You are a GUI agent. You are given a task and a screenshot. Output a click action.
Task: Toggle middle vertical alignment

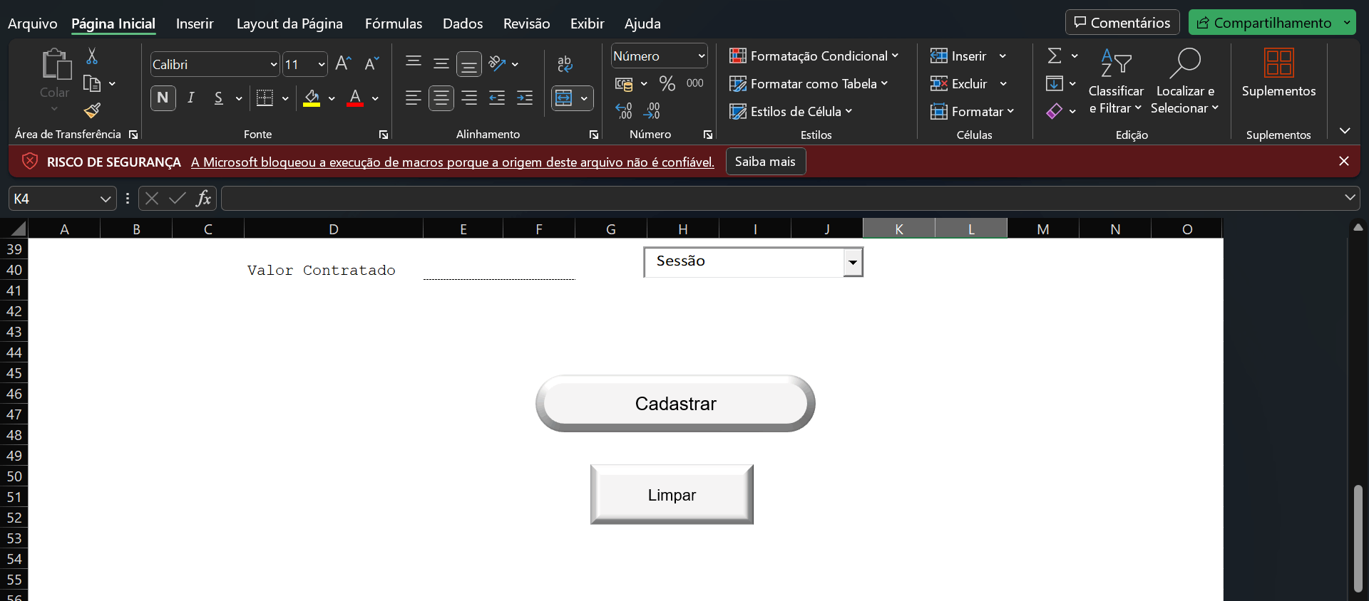(x=441, y=64)
